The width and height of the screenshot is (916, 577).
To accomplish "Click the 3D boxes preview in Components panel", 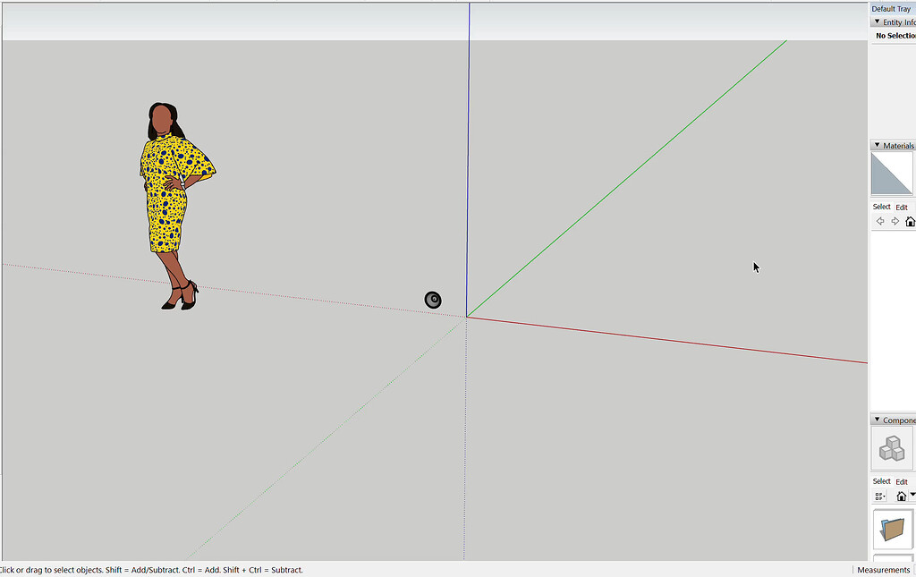I will (892, 448).
